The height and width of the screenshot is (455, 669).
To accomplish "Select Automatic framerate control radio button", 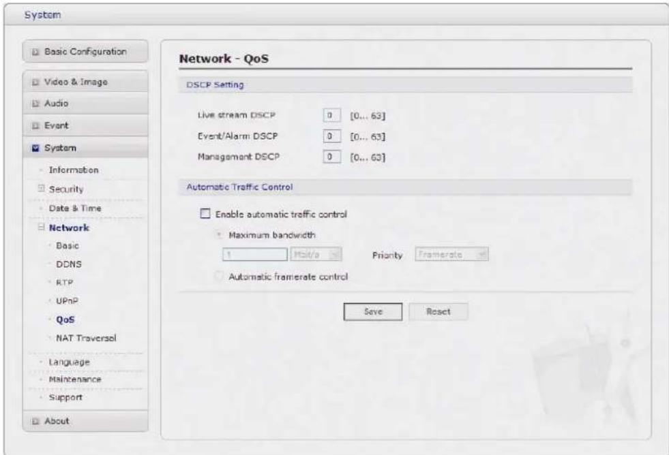I will [219, 277].
